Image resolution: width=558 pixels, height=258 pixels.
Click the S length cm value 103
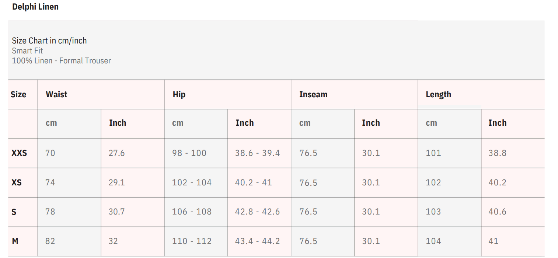pos(433,212)
